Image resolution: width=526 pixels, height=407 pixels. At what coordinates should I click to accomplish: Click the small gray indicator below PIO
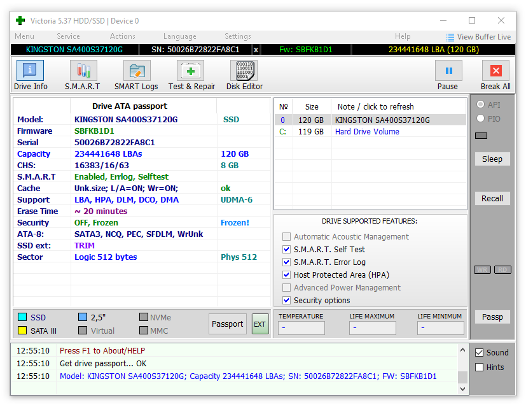coord(481,136)
